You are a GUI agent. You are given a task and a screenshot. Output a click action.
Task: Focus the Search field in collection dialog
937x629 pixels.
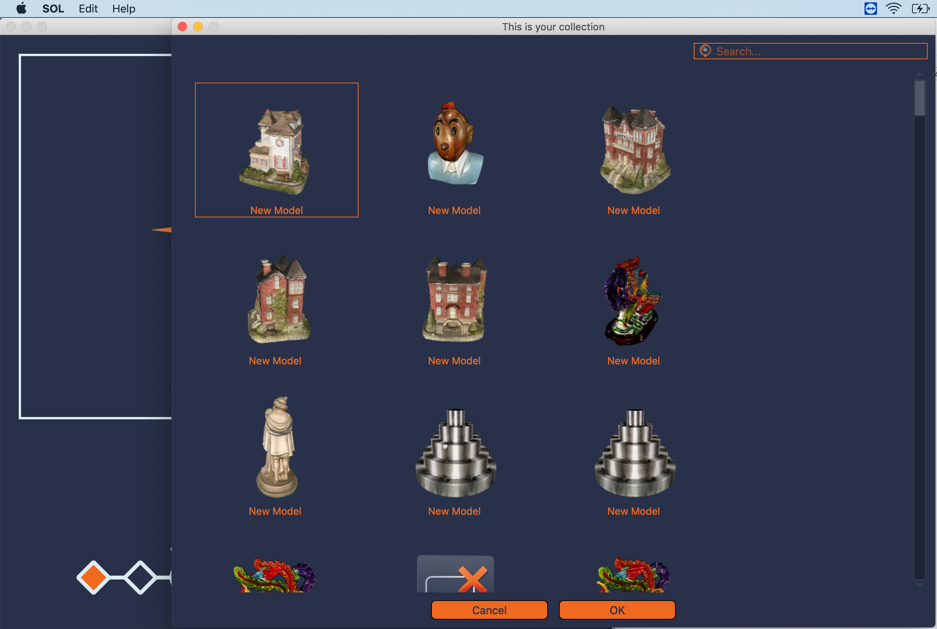coord(810,51)
